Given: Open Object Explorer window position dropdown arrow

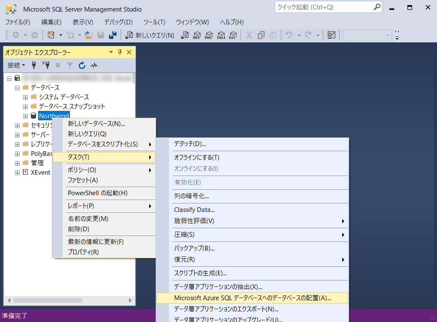Looking at the screenshot, I should point(111,52).
